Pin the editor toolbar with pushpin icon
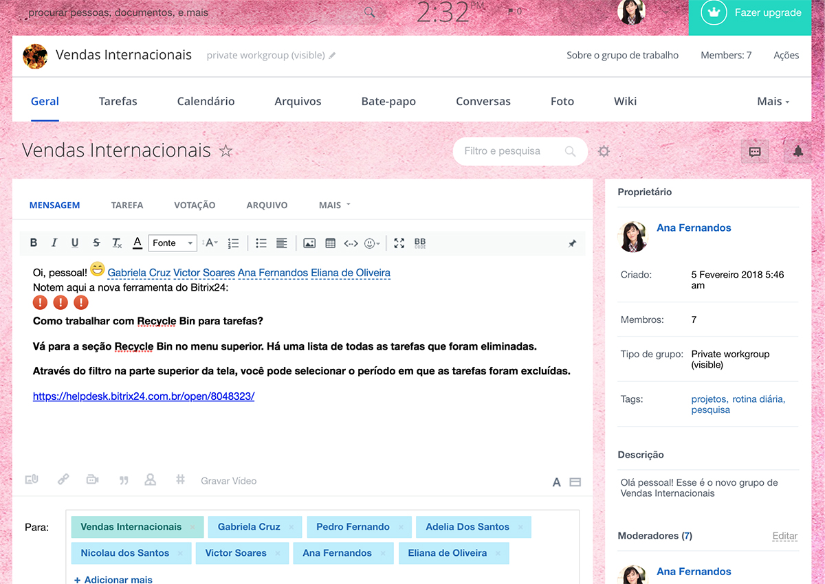The width and height of the screenshot is (825, 584). pos(572,243)
